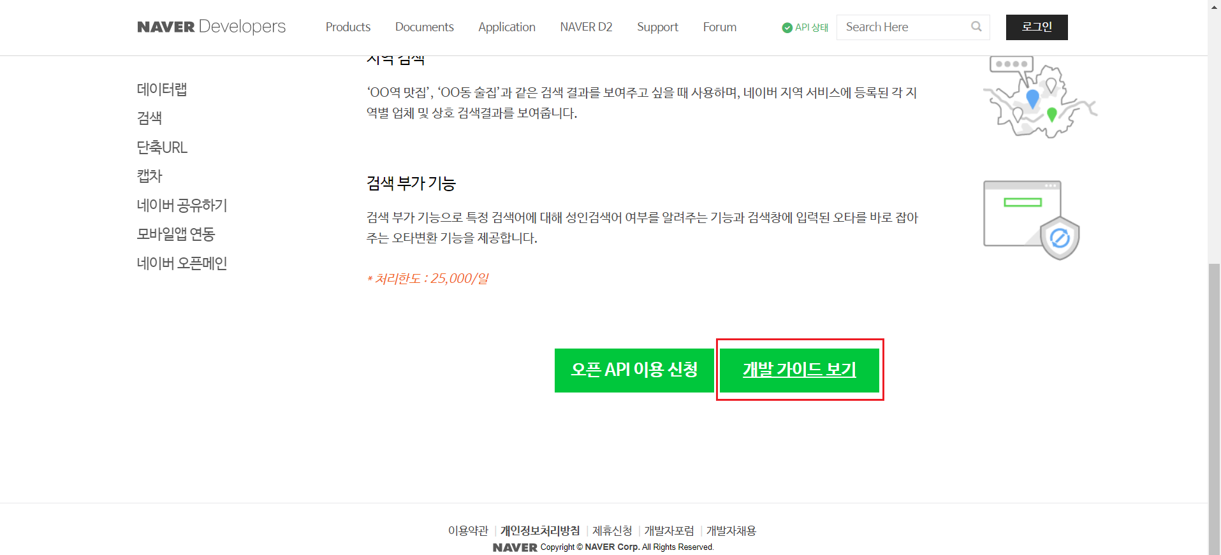The height and width of the screenshot is (555, 1221).
Task: Select 데이터랩 in the sidebar
Action: (162, 89)
